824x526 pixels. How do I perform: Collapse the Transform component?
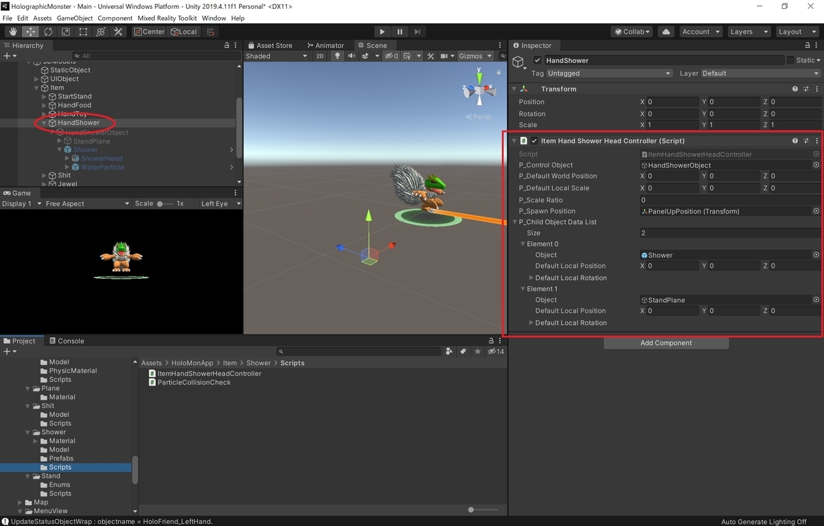514,89
